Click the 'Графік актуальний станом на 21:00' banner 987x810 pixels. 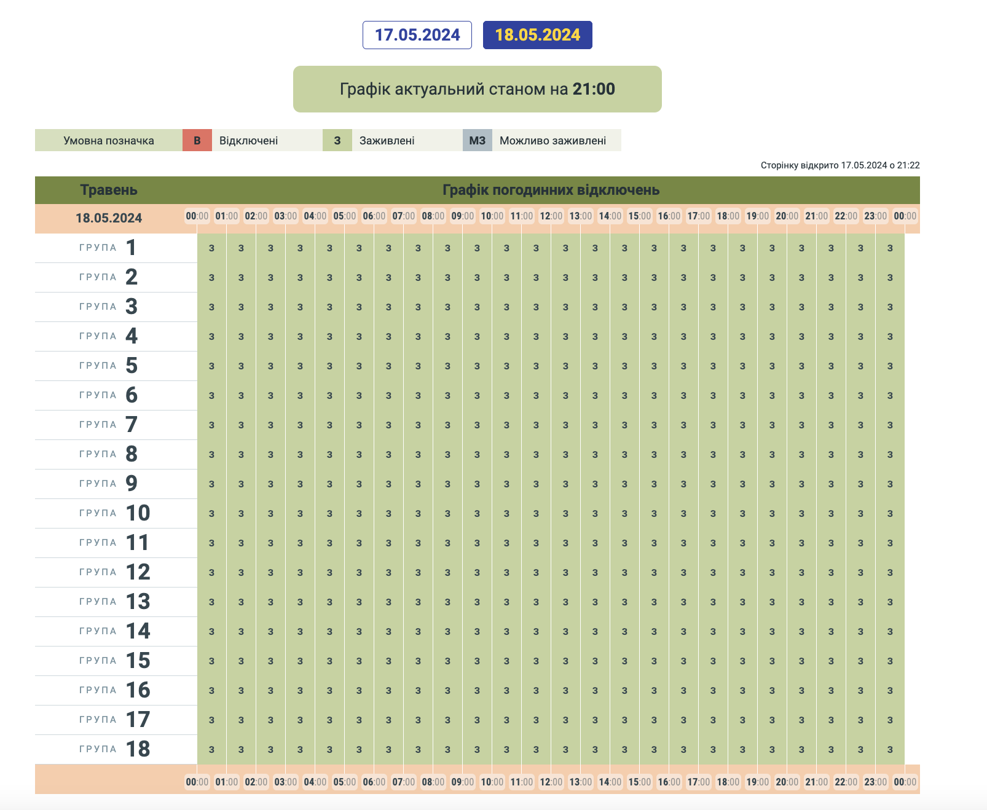pos(477,89)
